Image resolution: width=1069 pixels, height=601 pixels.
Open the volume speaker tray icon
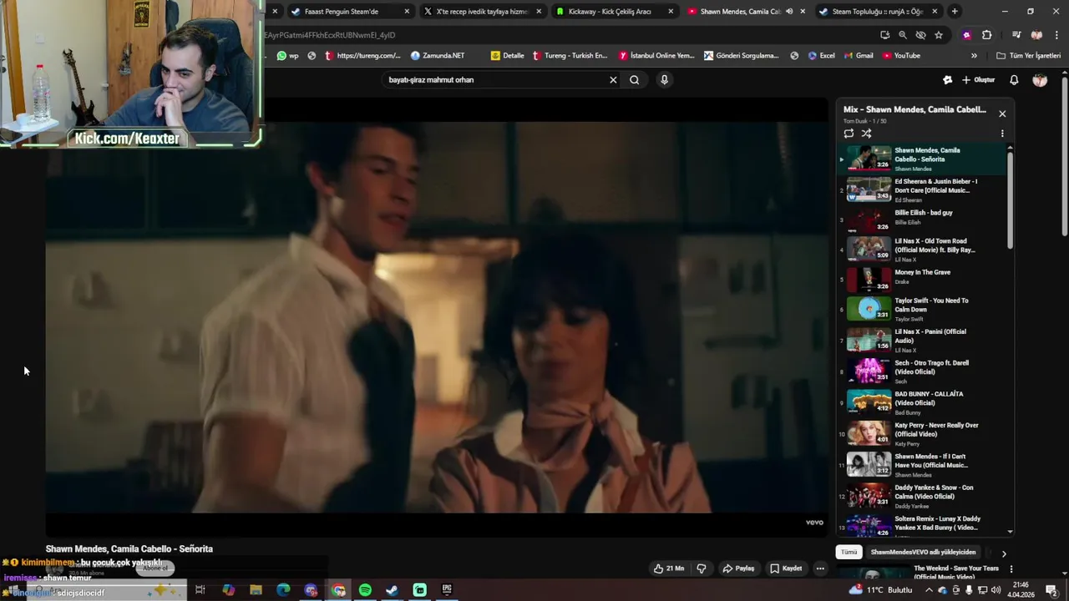pyautogui.click(x=996, y=590)
